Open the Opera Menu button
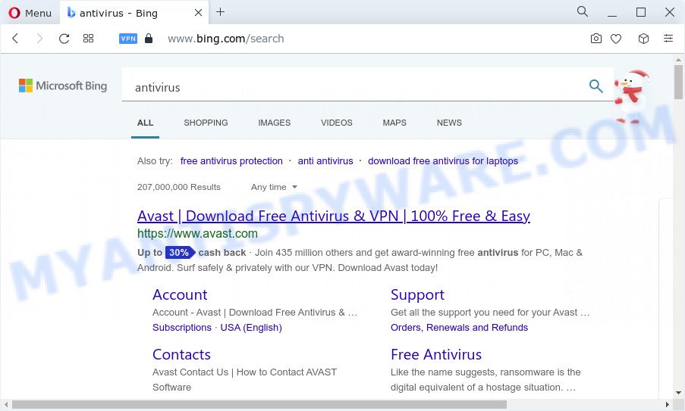Image resolution: width=685 pixels, height=411 pixels. coord(30,13)
